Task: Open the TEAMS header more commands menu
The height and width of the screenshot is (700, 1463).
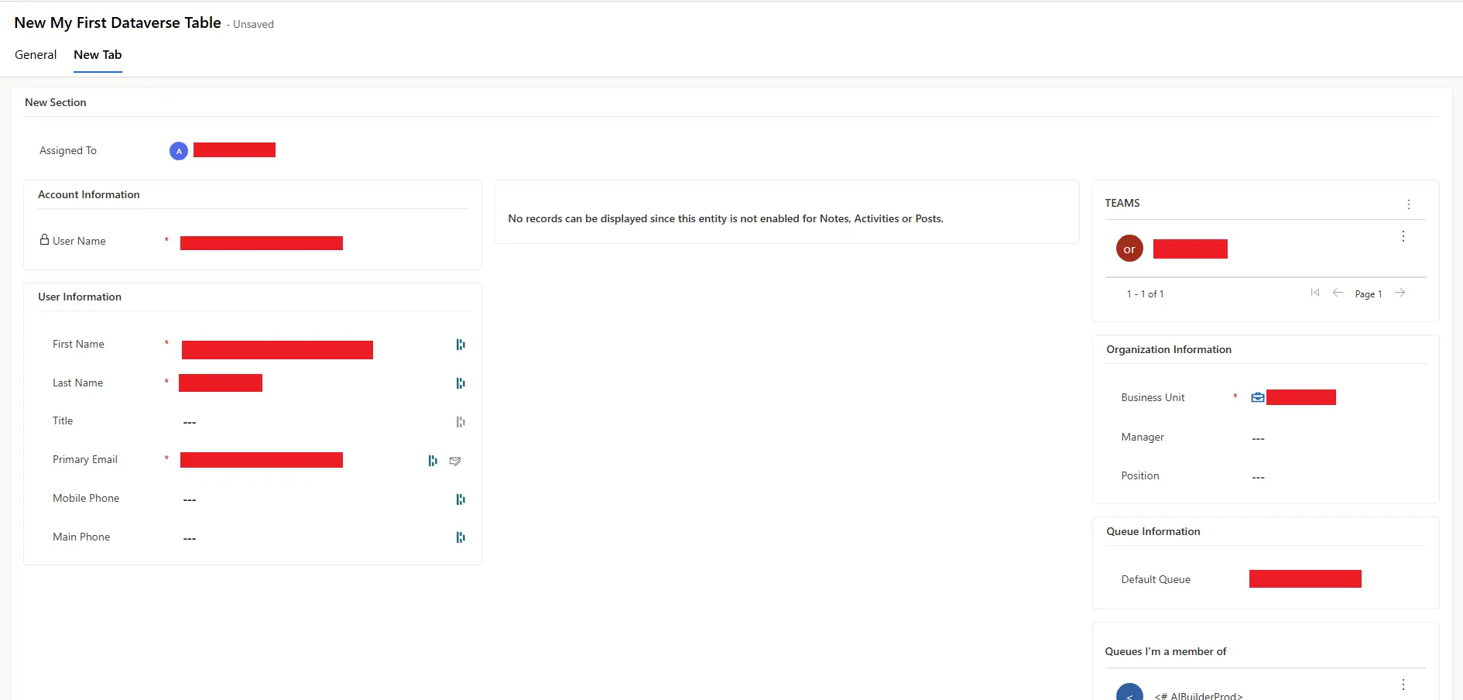Action: (1409, 204)
